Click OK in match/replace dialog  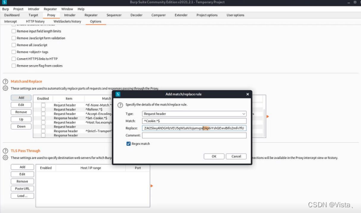pyautogui.click(x=214, y=156)
